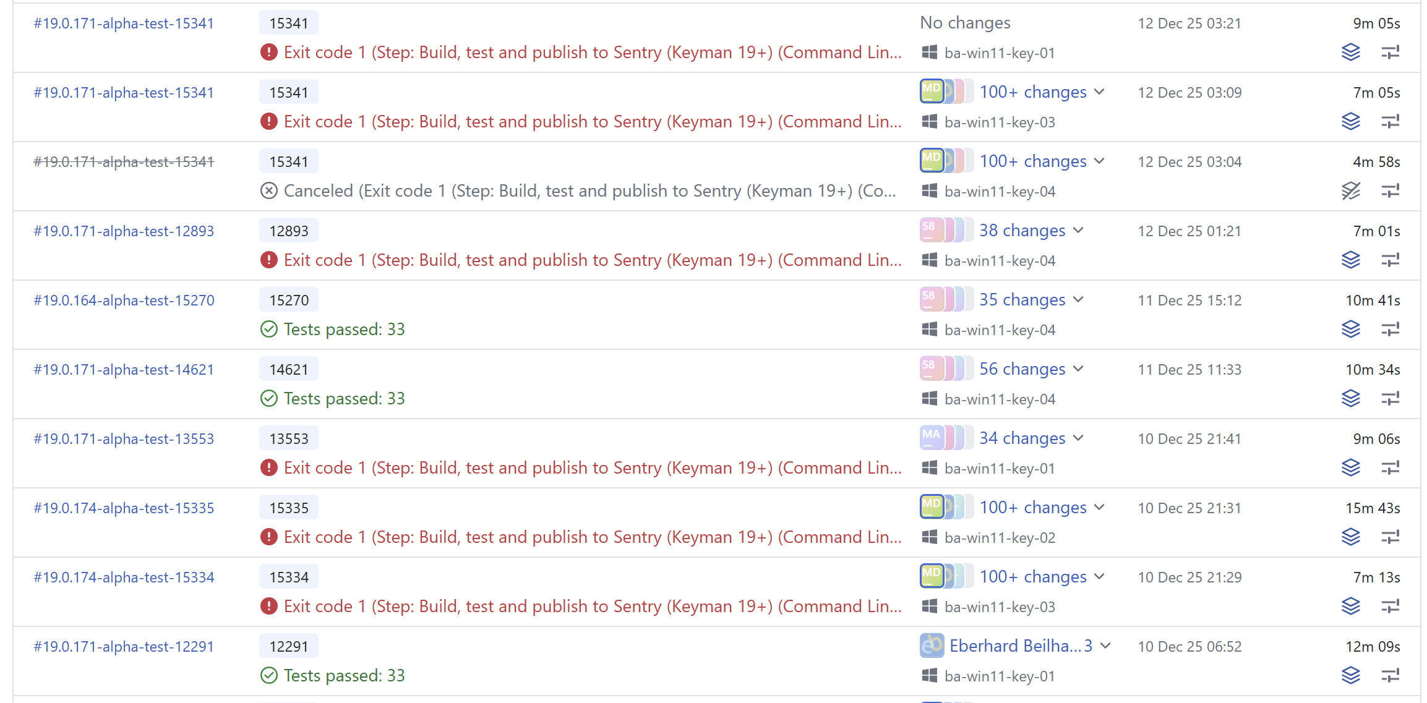The image size is (1427, 703).
Task: Open artifacts icon for the 9m 05s build
Action: [1350, 53]
